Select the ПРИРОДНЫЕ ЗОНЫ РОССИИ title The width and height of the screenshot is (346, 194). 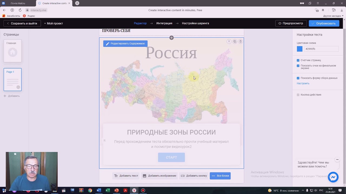tap(171, 132)
